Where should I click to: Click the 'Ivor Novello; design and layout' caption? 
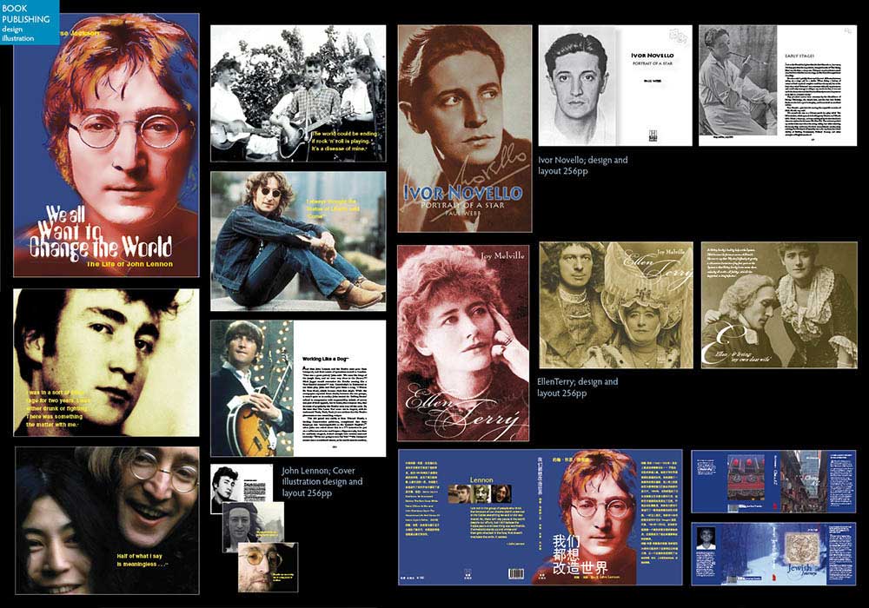point(582,166)
